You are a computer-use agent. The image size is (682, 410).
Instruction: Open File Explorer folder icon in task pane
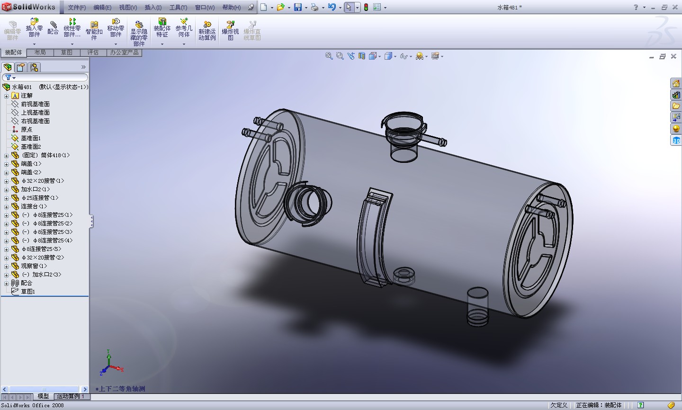[x=676, y=106]
